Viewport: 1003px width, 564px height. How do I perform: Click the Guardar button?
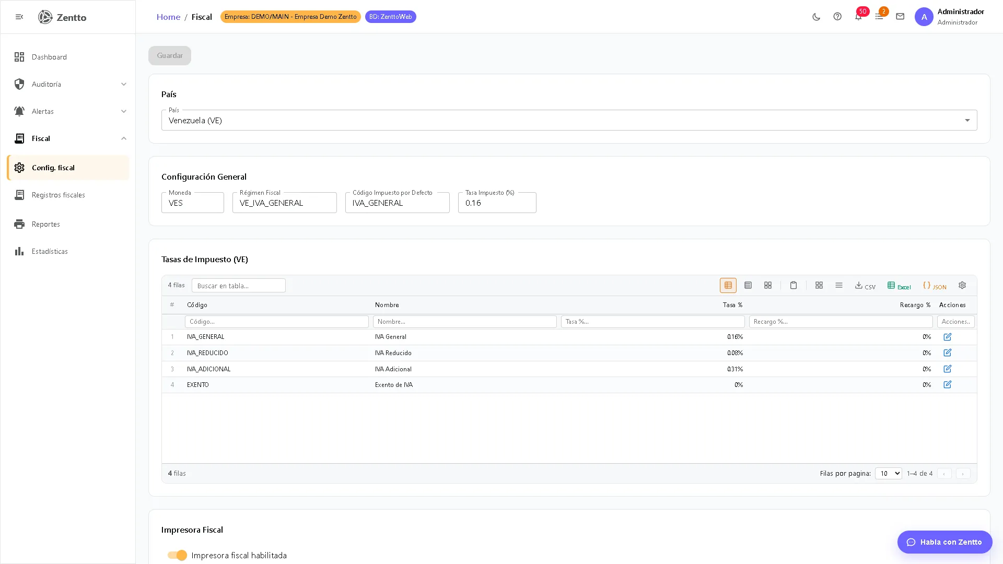[170, 55]
